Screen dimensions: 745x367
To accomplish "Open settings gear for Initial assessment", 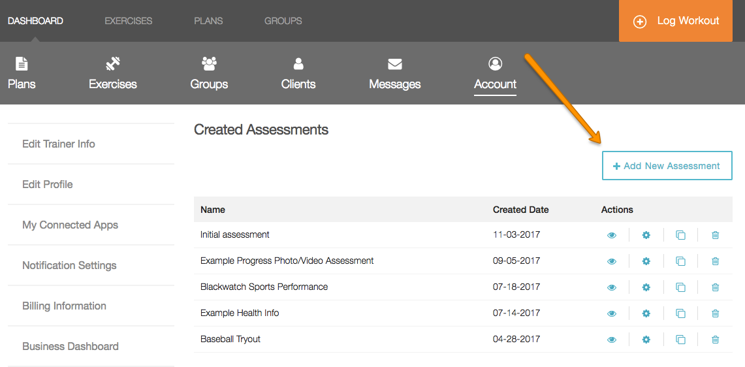I will click(646, 235).
